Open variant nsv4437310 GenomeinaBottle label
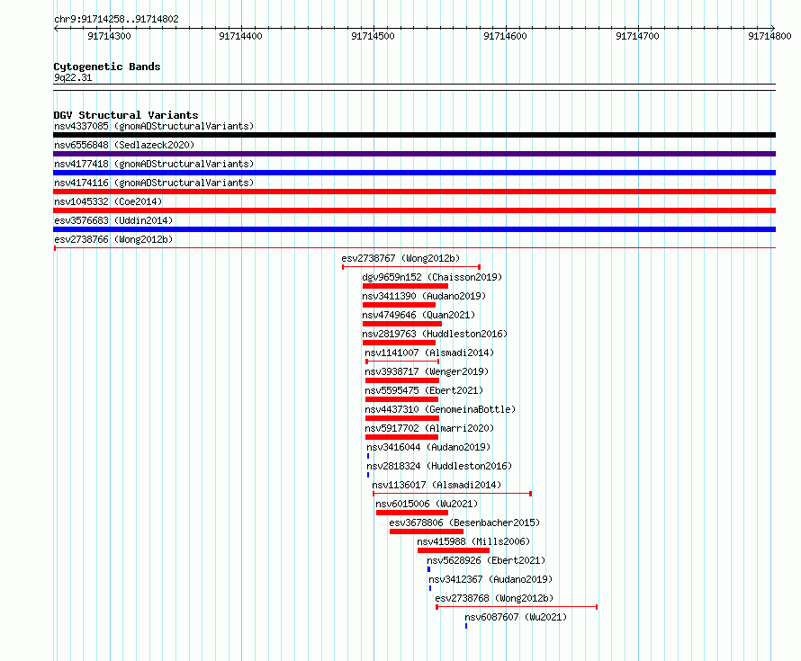The height and width of the screenshot is (661, 801). pyautogui.click(x=440, y=409)
